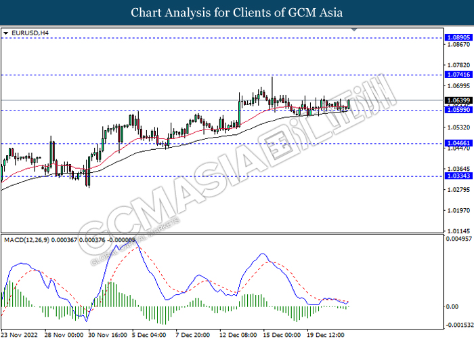This screenshot has width=474, height=339.
Task: Open the EURUSD,H4 symbol dropdown arrow
Action: tap(5, 33)
